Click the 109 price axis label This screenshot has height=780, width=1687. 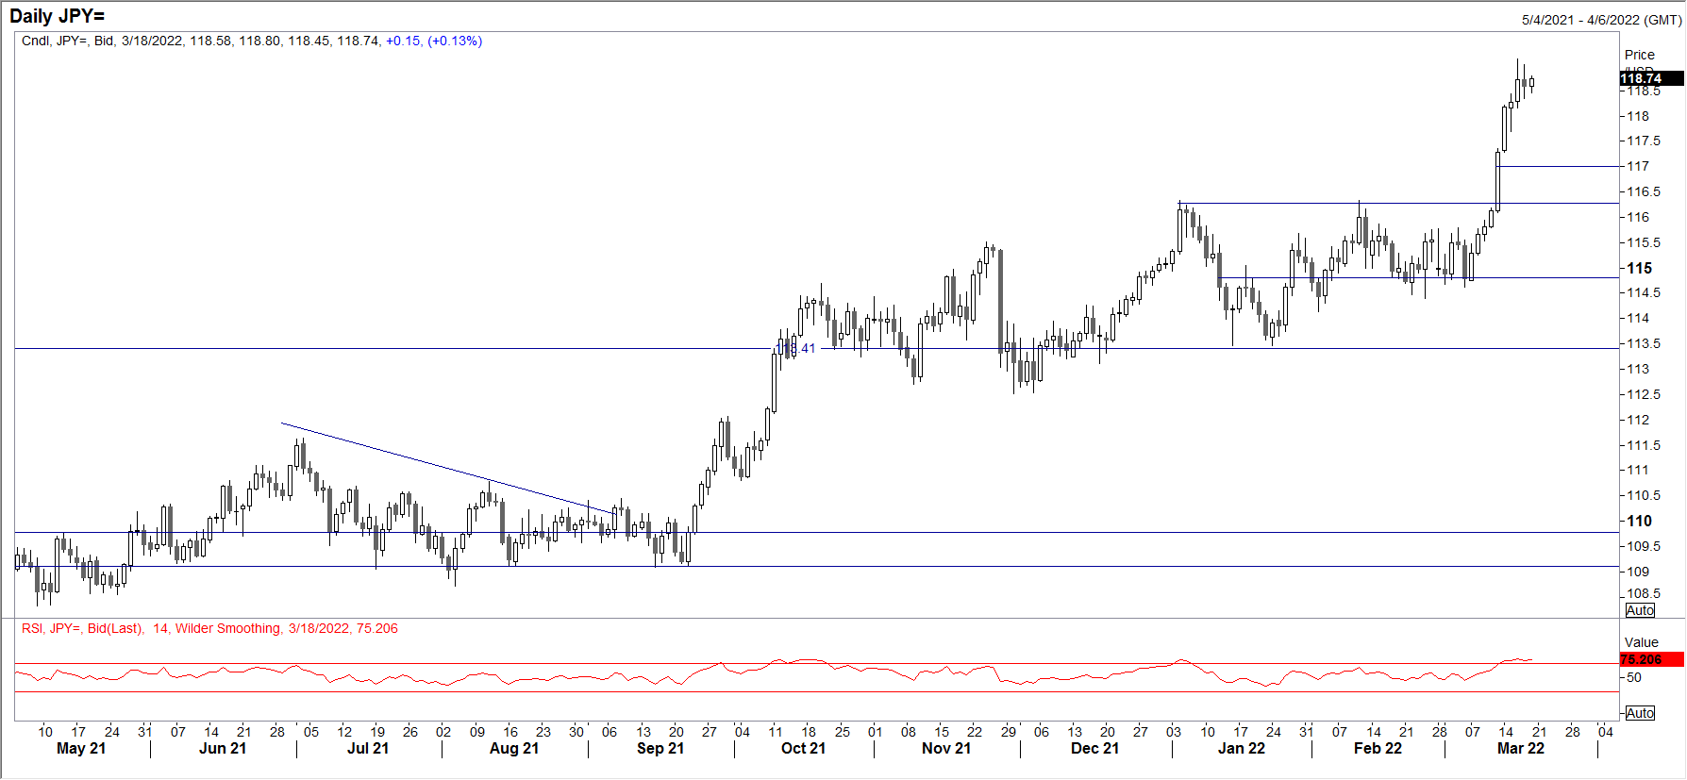tap(1638, 572)
